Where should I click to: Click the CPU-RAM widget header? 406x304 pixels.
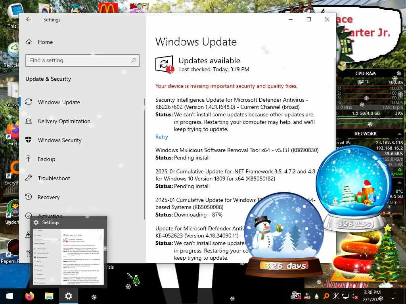pyautogui.click(x=365, y=73)
